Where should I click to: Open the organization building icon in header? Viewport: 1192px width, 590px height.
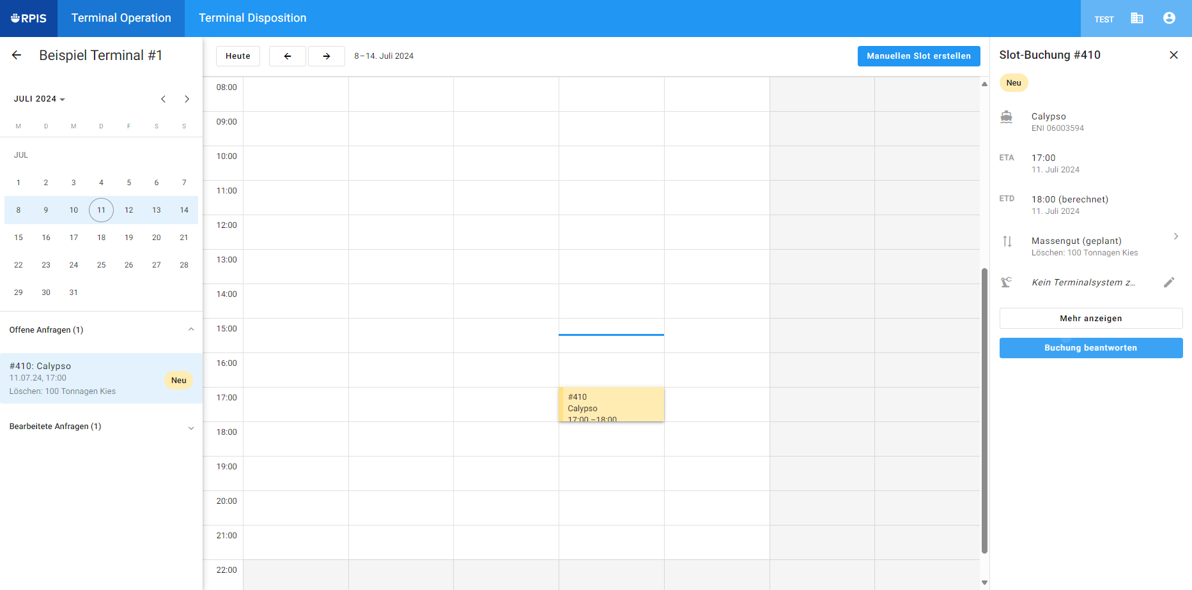coord(1136,18)
